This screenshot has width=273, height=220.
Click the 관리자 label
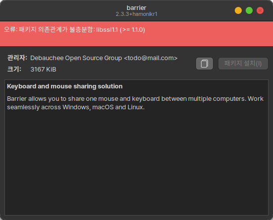(x=17, y=58)
